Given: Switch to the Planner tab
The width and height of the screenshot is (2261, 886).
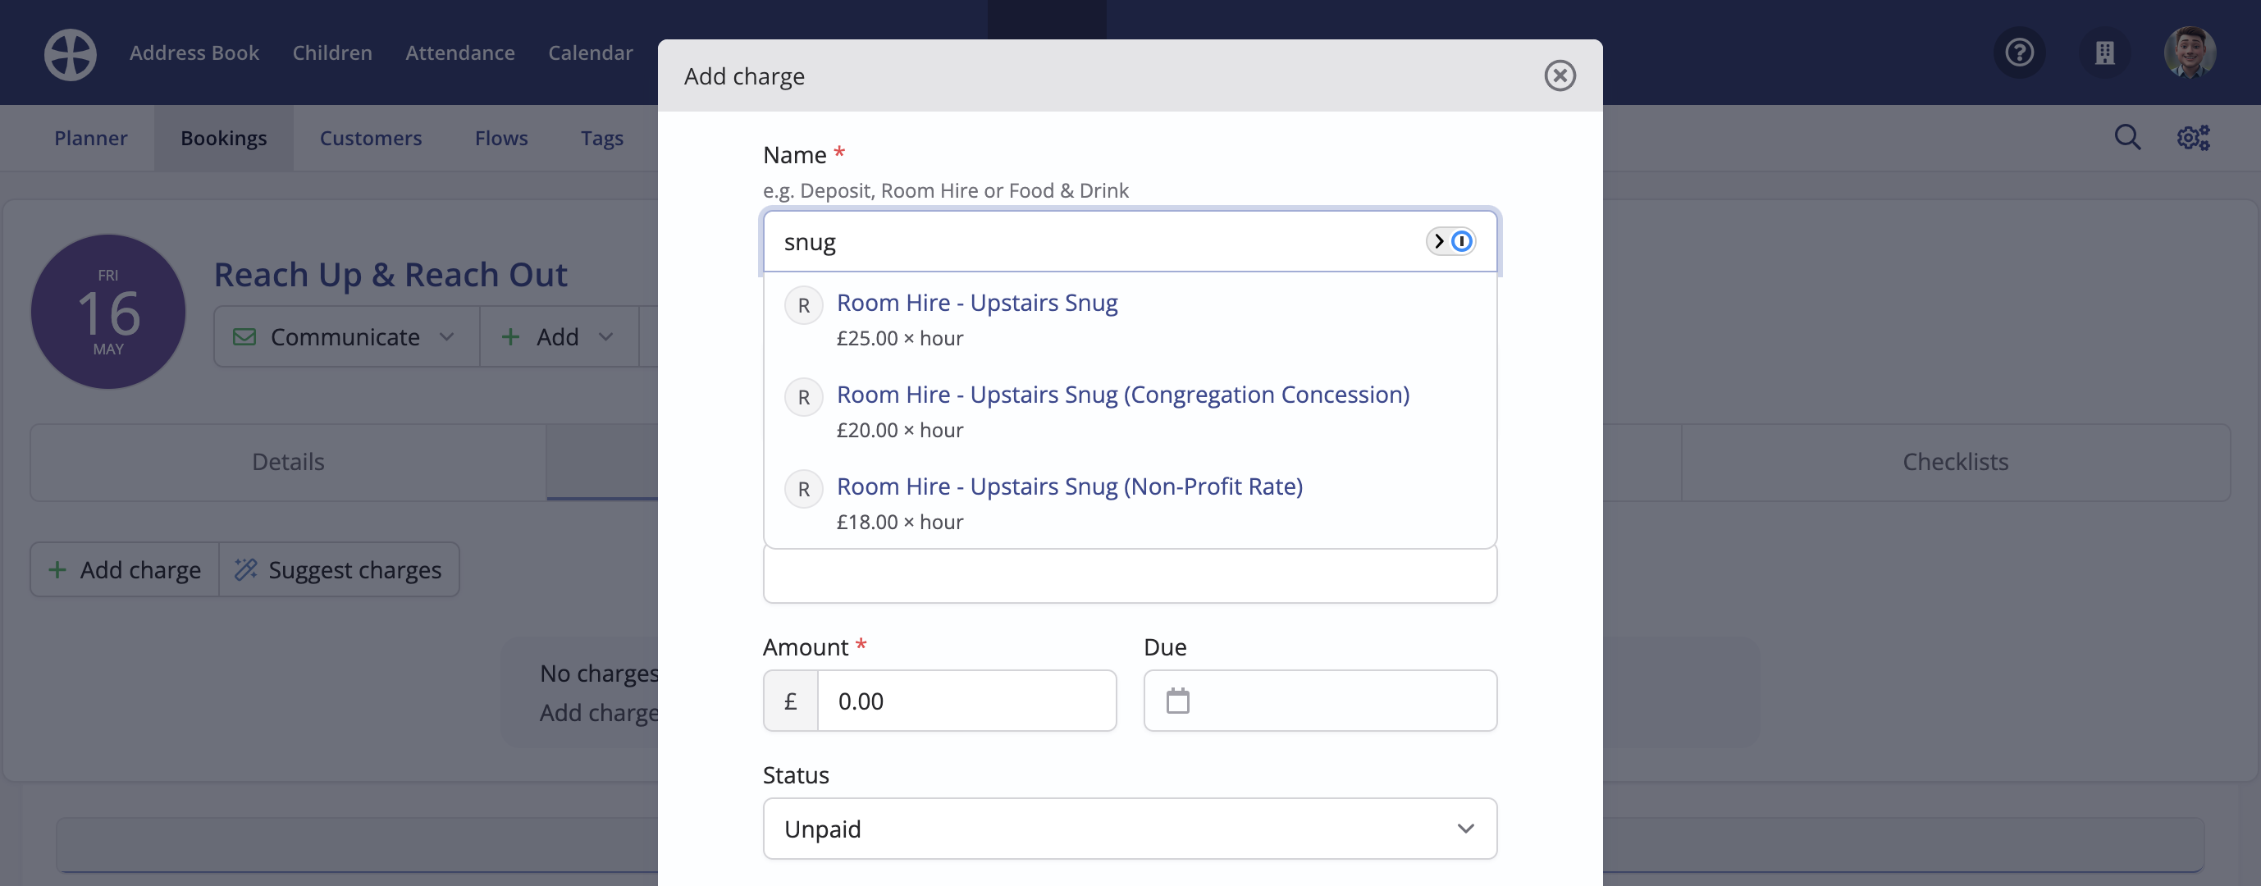Looking at the screenshot, I should [90, 138].
